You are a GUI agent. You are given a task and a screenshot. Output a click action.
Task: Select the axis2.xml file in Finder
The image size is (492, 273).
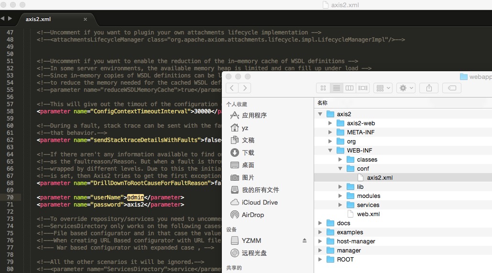coord(403,178)
